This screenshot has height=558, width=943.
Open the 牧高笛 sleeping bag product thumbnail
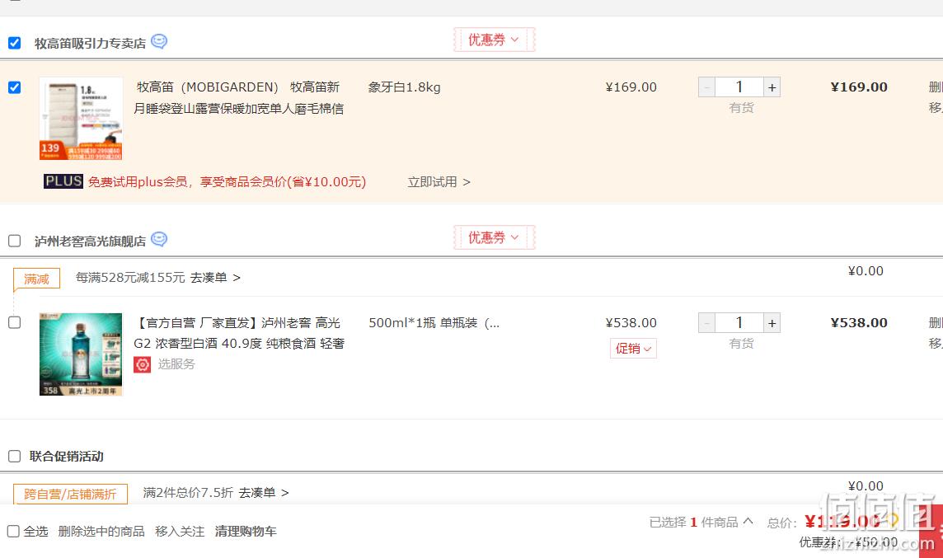[81, 119]
